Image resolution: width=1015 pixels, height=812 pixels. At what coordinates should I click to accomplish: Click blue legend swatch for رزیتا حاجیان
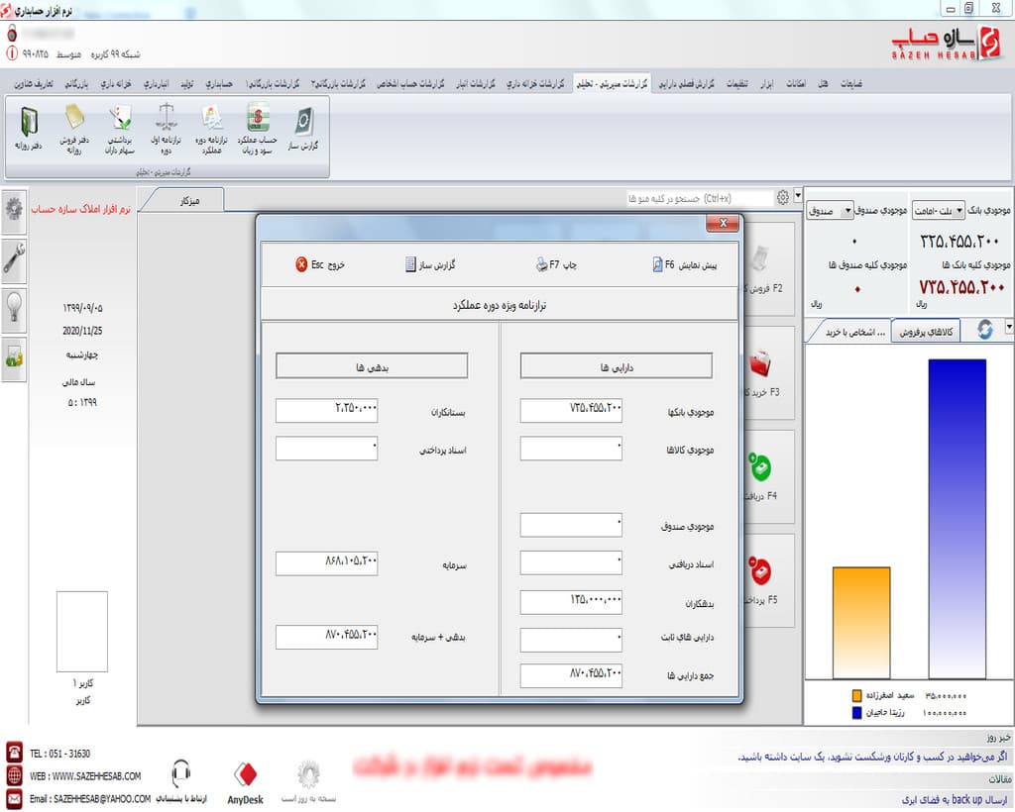pyautogui.click(x=857, y=712)
